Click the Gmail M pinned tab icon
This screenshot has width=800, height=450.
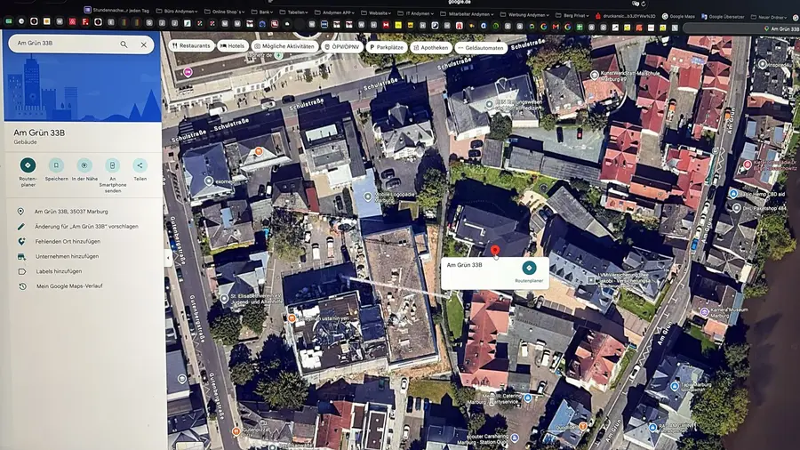pyautogui.click(x=556, y=27)
